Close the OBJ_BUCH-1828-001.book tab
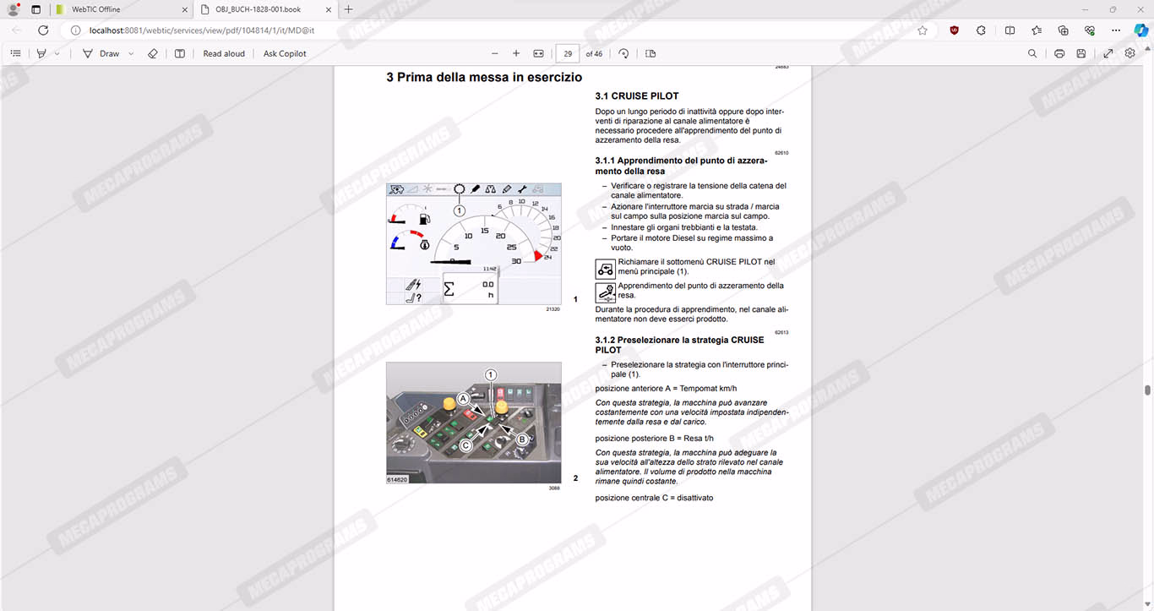This screenshot has width=1154, height=611. (328, 9)
